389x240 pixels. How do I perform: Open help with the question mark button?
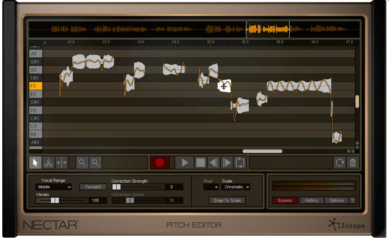352,200
